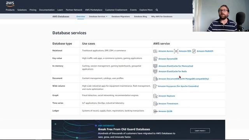Click 'Break Free From Old Guard Databases' headline
This screenshot has width=249, height=140.
tap(124, 129)
